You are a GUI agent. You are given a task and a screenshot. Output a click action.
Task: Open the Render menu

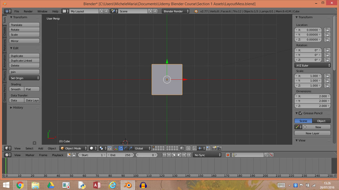pyautogui.click(x=28, y=11)
